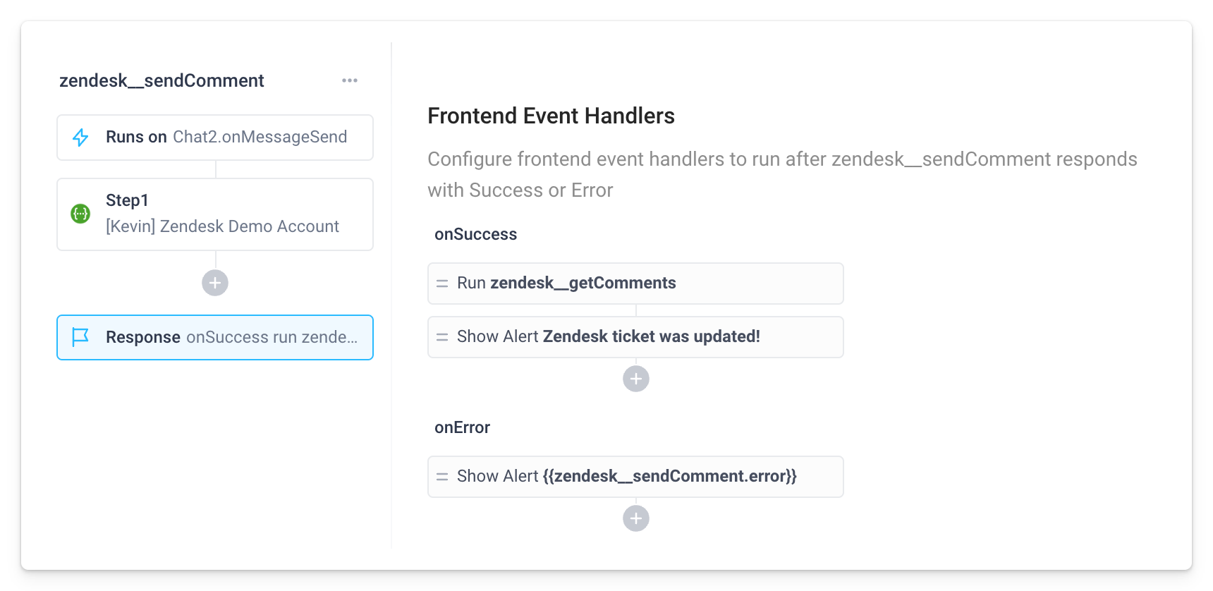Click the plus icon under the onError handler
The width and height of the screenshot is (1213, 591).
click(635, 518)
